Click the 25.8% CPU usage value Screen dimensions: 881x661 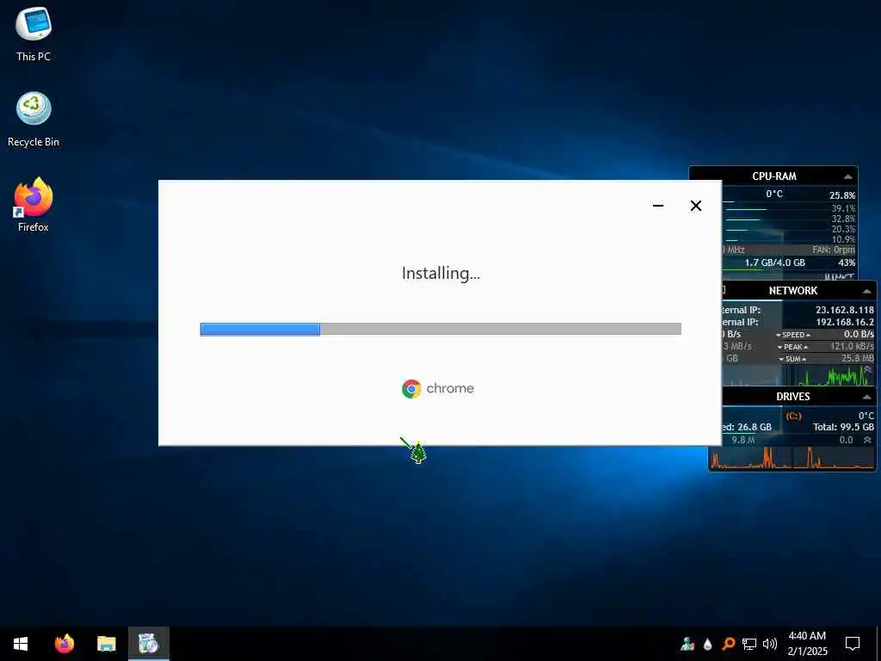coord(842,195)
